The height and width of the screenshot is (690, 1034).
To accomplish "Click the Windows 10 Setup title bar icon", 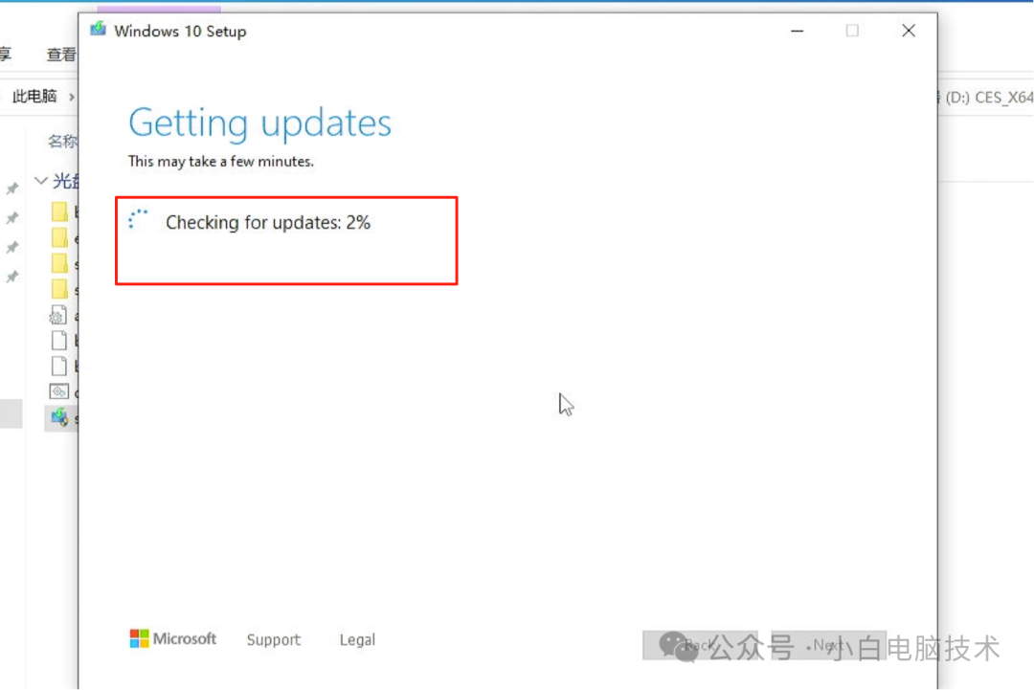I will [x=99, y=29].
